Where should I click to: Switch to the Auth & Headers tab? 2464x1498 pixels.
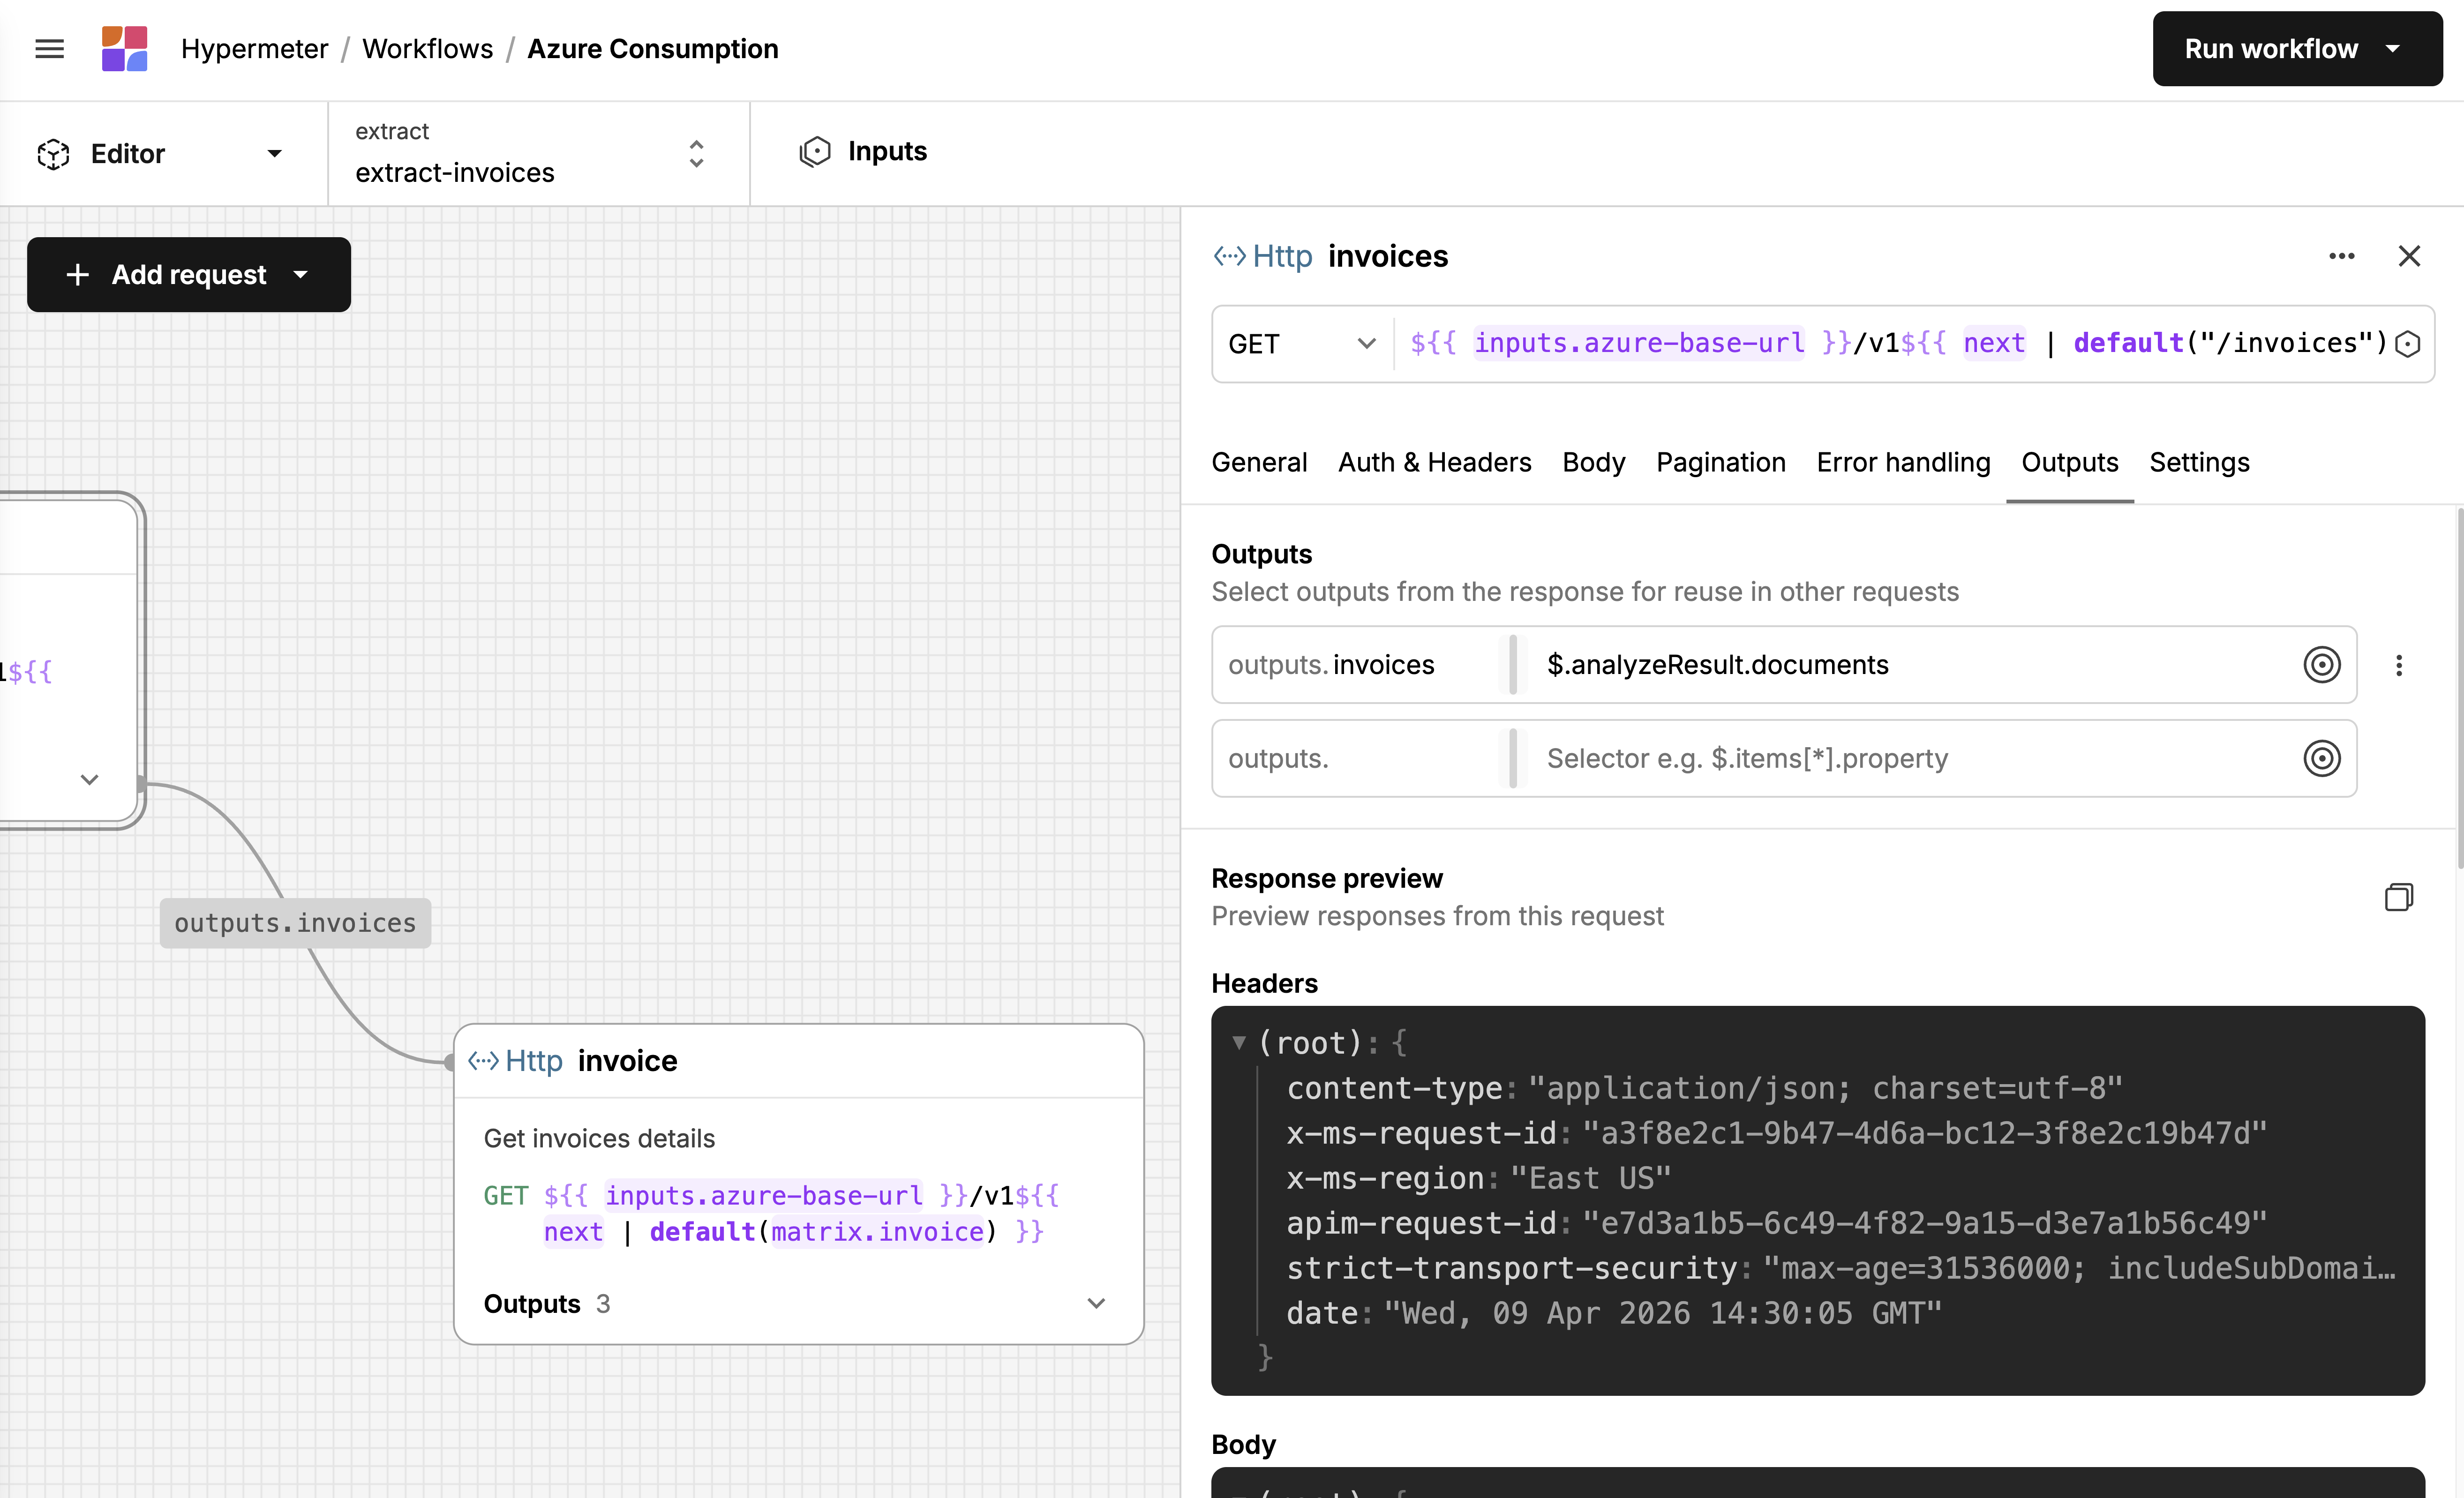tap(1434, 463)
